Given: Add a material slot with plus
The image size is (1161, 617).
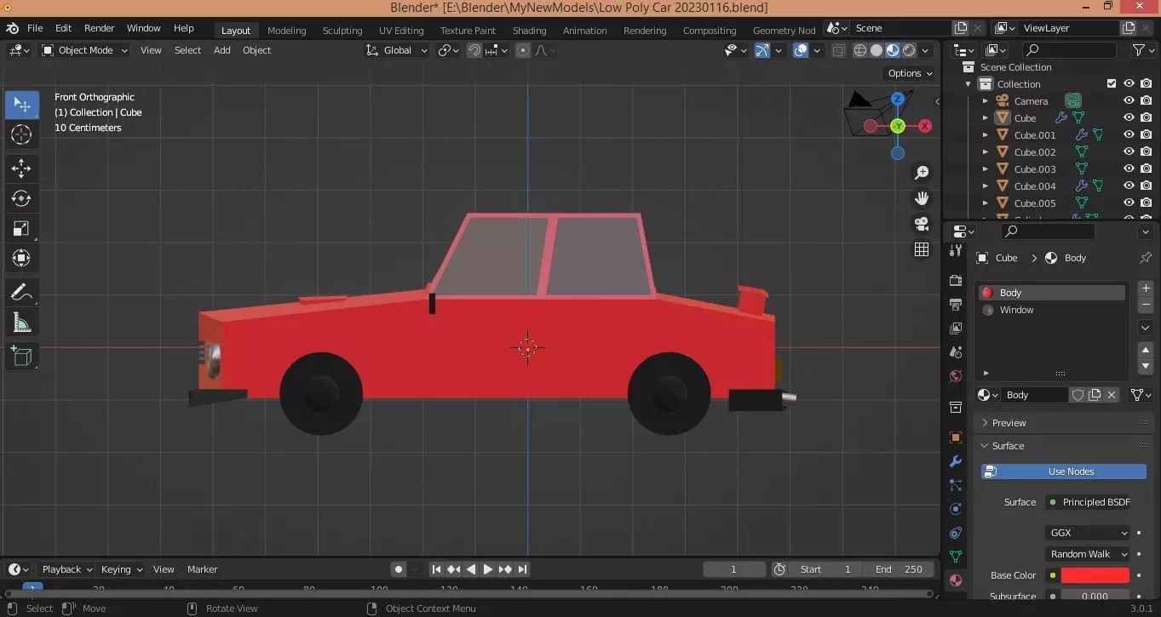Looking at the screenshot, I should (x=1146, y=289).
